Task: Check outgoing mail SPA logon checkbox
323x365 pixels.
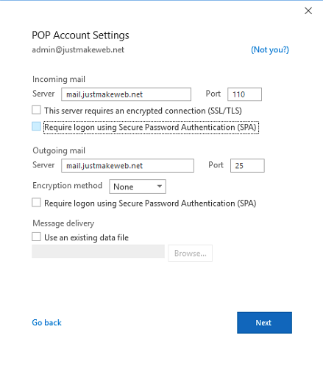Action: [36, 203]
